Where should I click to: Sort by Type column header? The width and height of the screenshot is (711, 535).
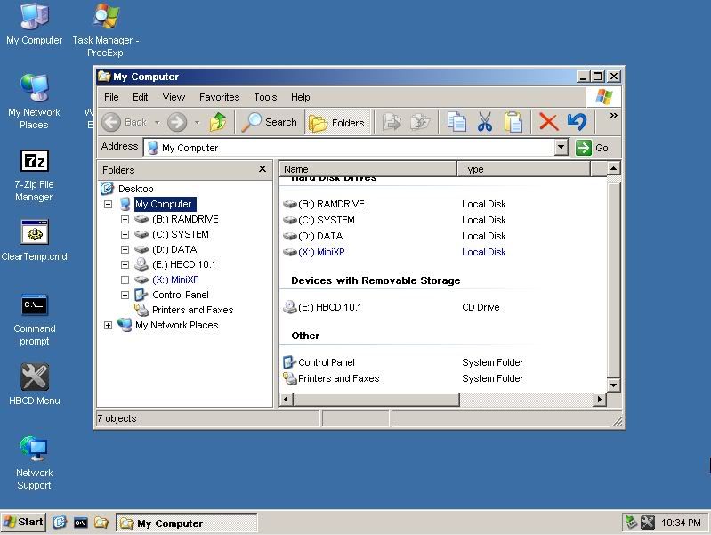[x=523, y=169]
